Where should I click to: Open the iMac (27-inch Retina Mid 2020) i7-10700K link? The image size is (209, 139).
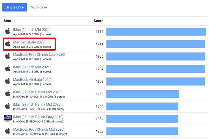37,92
